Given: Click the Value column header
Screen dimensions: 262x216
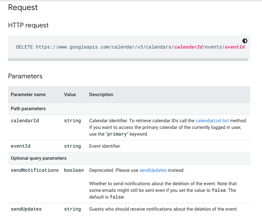Looking at the screenshot, I should [70, 94].
